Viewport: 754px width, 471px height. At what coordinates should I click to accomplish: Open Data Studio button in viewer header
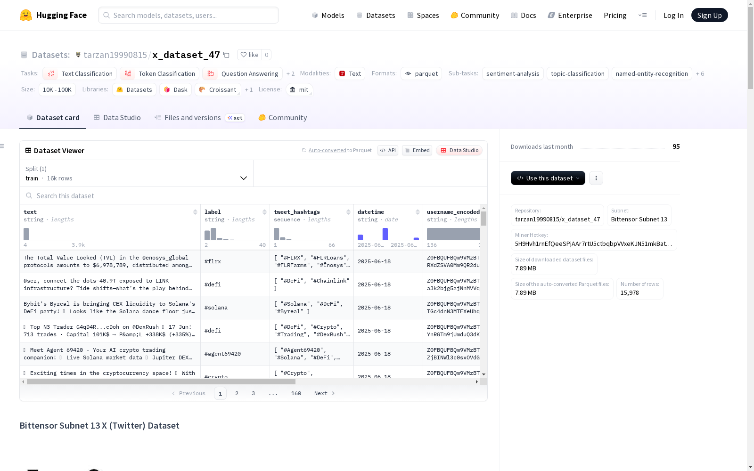[459, 150]
